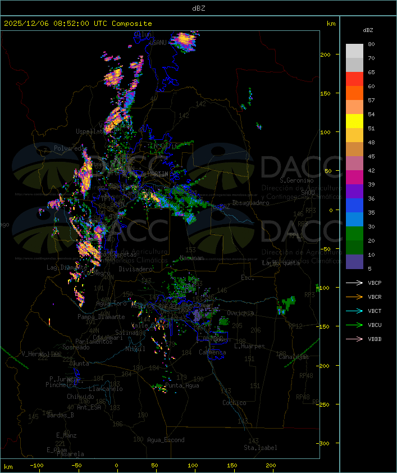
Task: Click the cyan VBCT arrow icon
Action: pyautogui.click(x=354, y=311)
